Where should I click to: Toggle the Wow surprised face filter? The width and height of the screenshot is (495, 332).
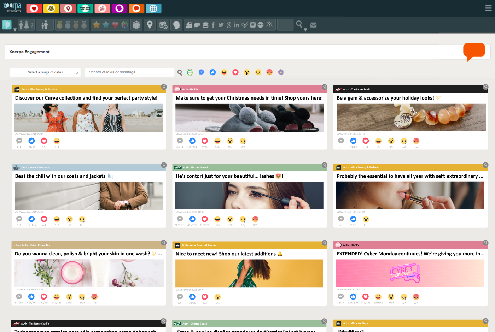pos(247,72)
